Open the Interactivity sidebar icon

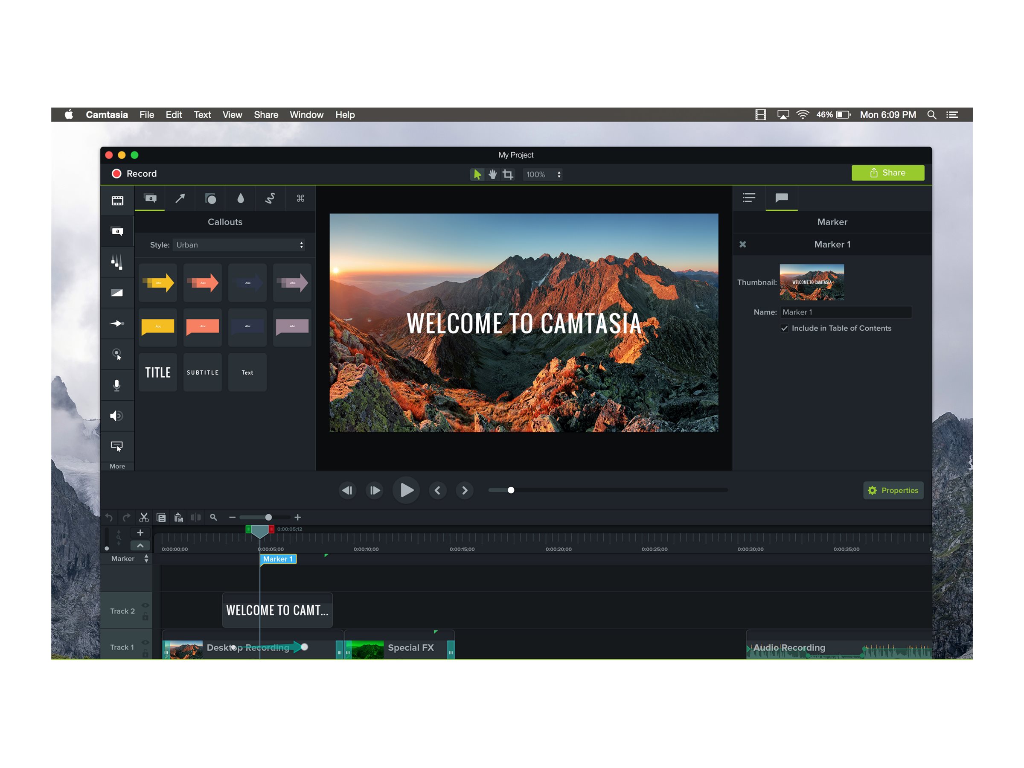(116, 446)
